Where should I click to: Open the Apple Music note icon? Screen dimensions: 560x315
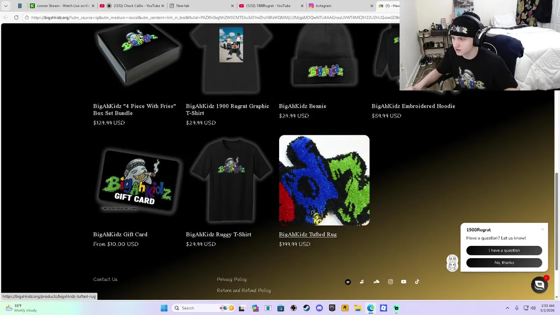(362, 282)
